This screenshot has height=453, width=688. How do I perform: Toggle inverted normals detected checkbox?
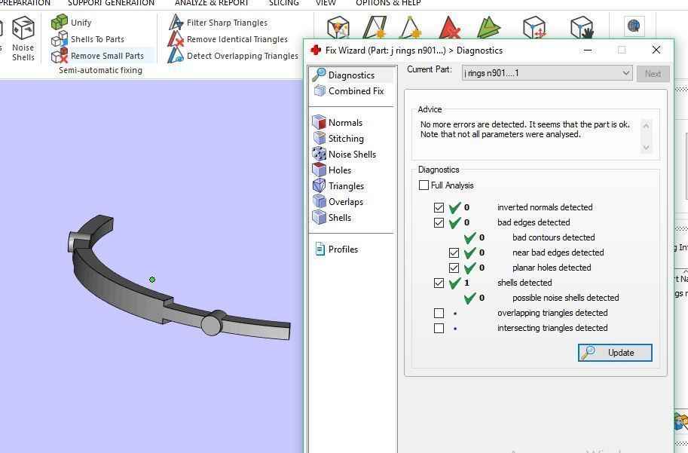pyautogui.click(x=439, y=207)
